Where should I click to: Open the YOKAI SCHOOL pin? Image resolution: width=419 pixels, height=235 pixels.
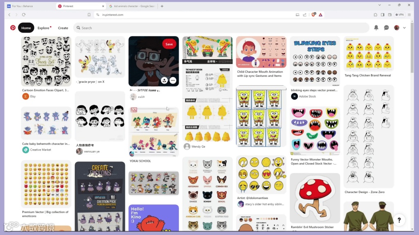153,132
